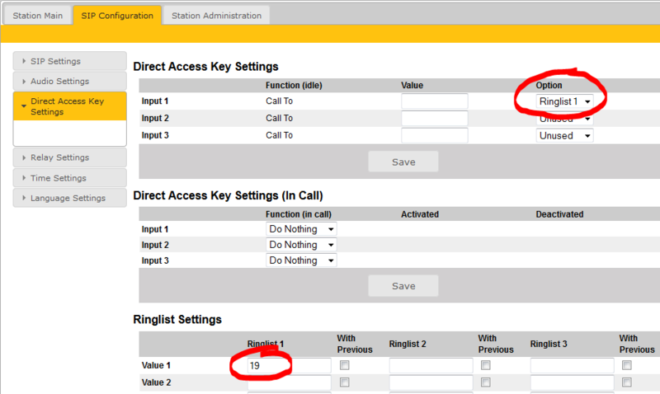Click Save under Direct Access Key Settings
This screenshot has height=394, width=660.
403,162
